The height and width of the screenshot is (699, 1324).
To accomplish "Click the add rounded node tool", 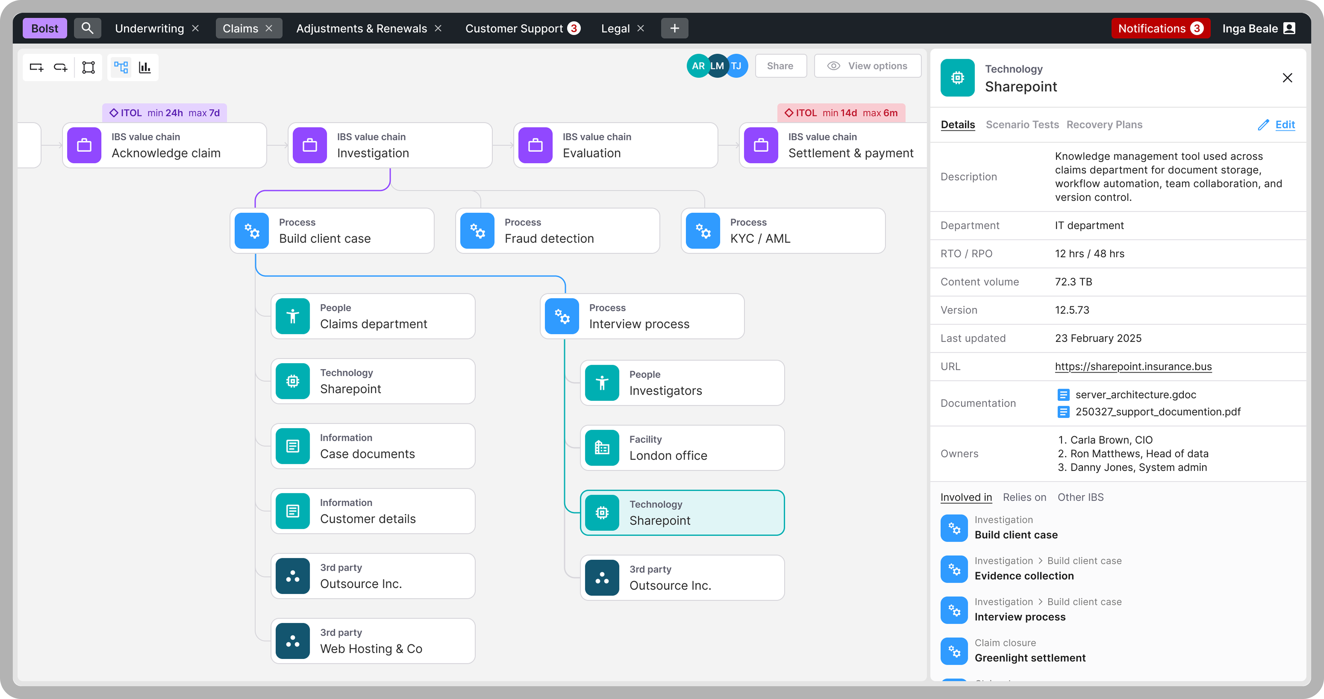I will pyautogui.click(x=61, y=67).
